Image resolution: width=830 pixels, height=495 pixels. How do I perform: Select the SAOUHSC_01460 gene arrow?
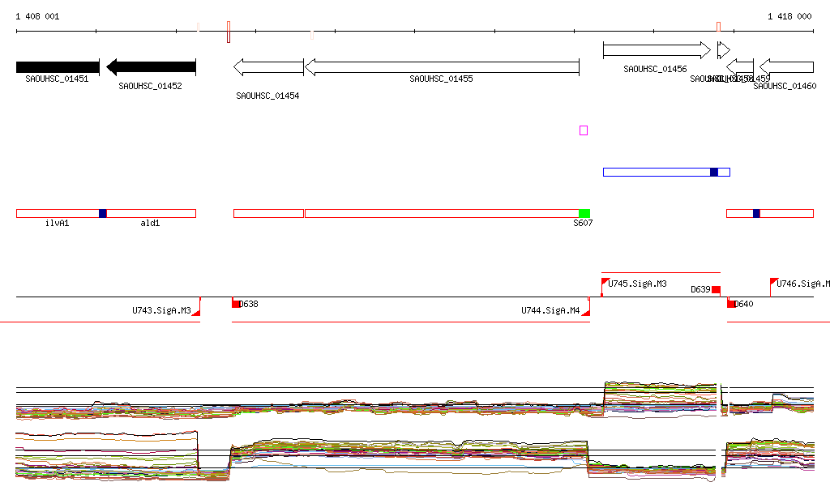pos(786,67)
